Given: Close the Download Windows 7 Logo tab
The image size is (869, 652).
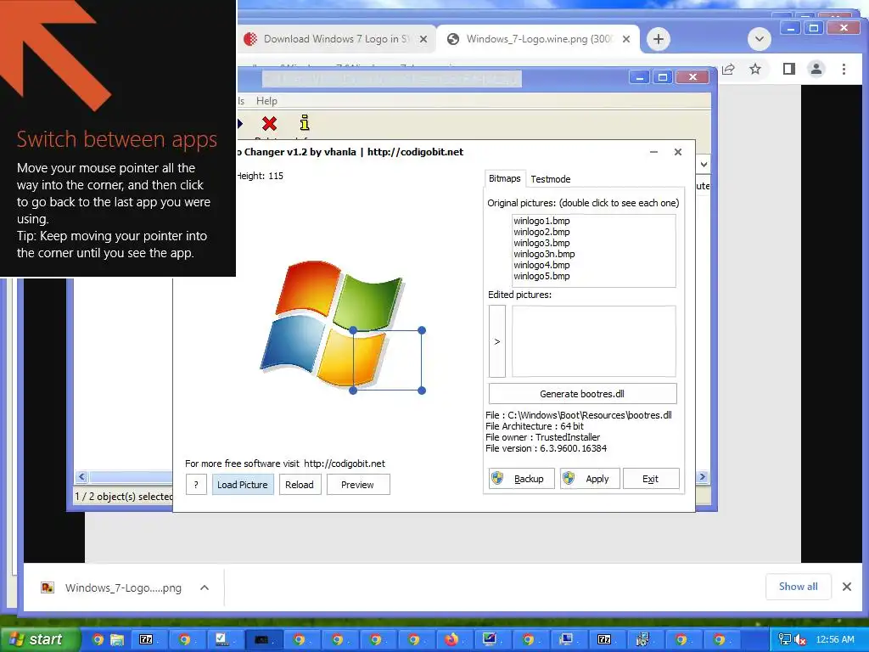Looking at the screenshot, I should 423,39.
